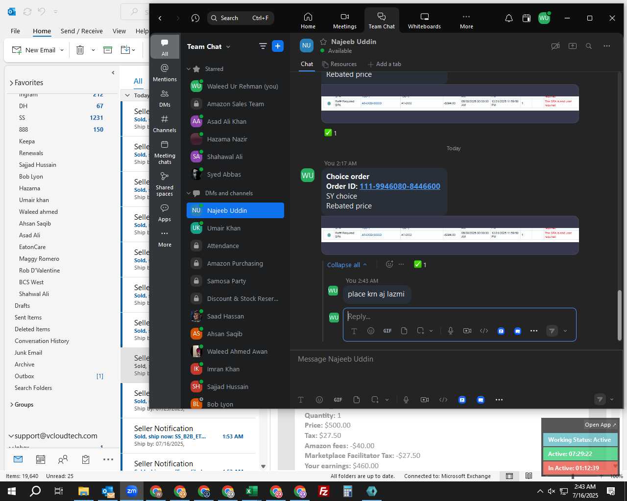Click the Zoom Search box
The height and width of the screenshot is (501, 627).
click(x=241, y=18)
